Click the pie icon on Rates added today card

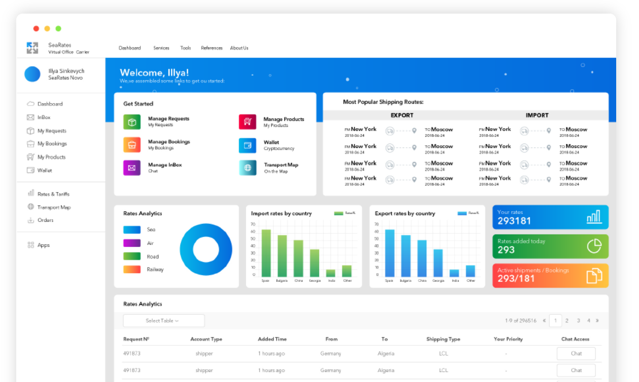[594, 246]
